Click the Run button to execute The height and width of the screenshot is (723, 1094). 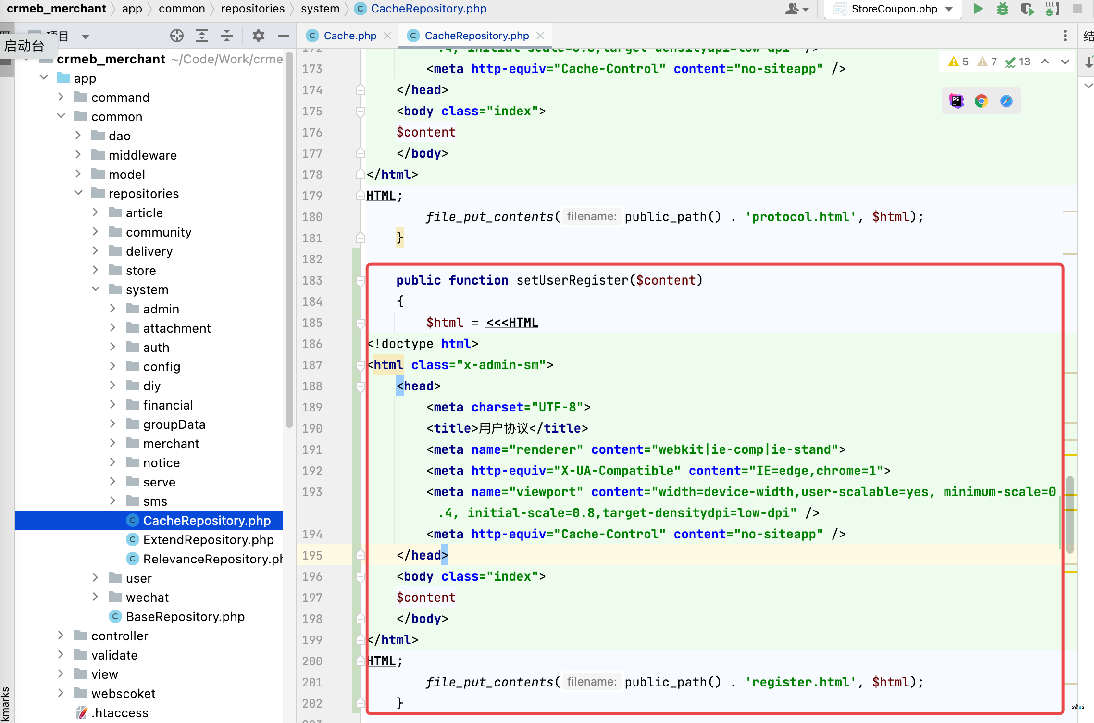[x=977, y=10]
